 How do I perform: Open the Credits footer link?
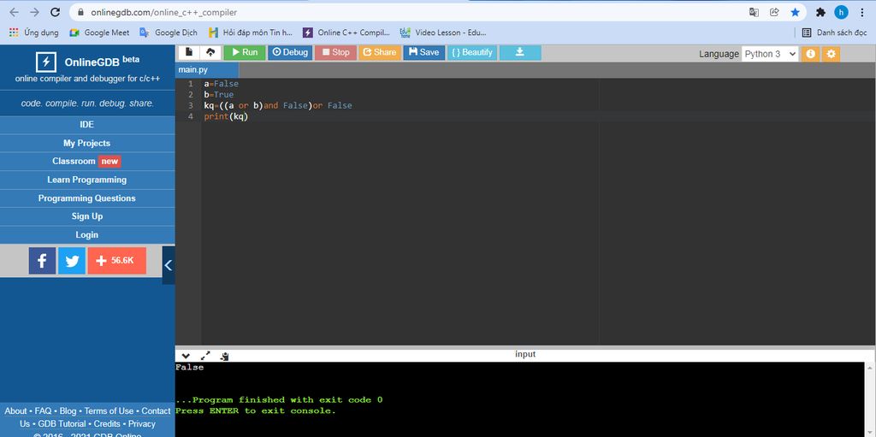click(107, 423)
